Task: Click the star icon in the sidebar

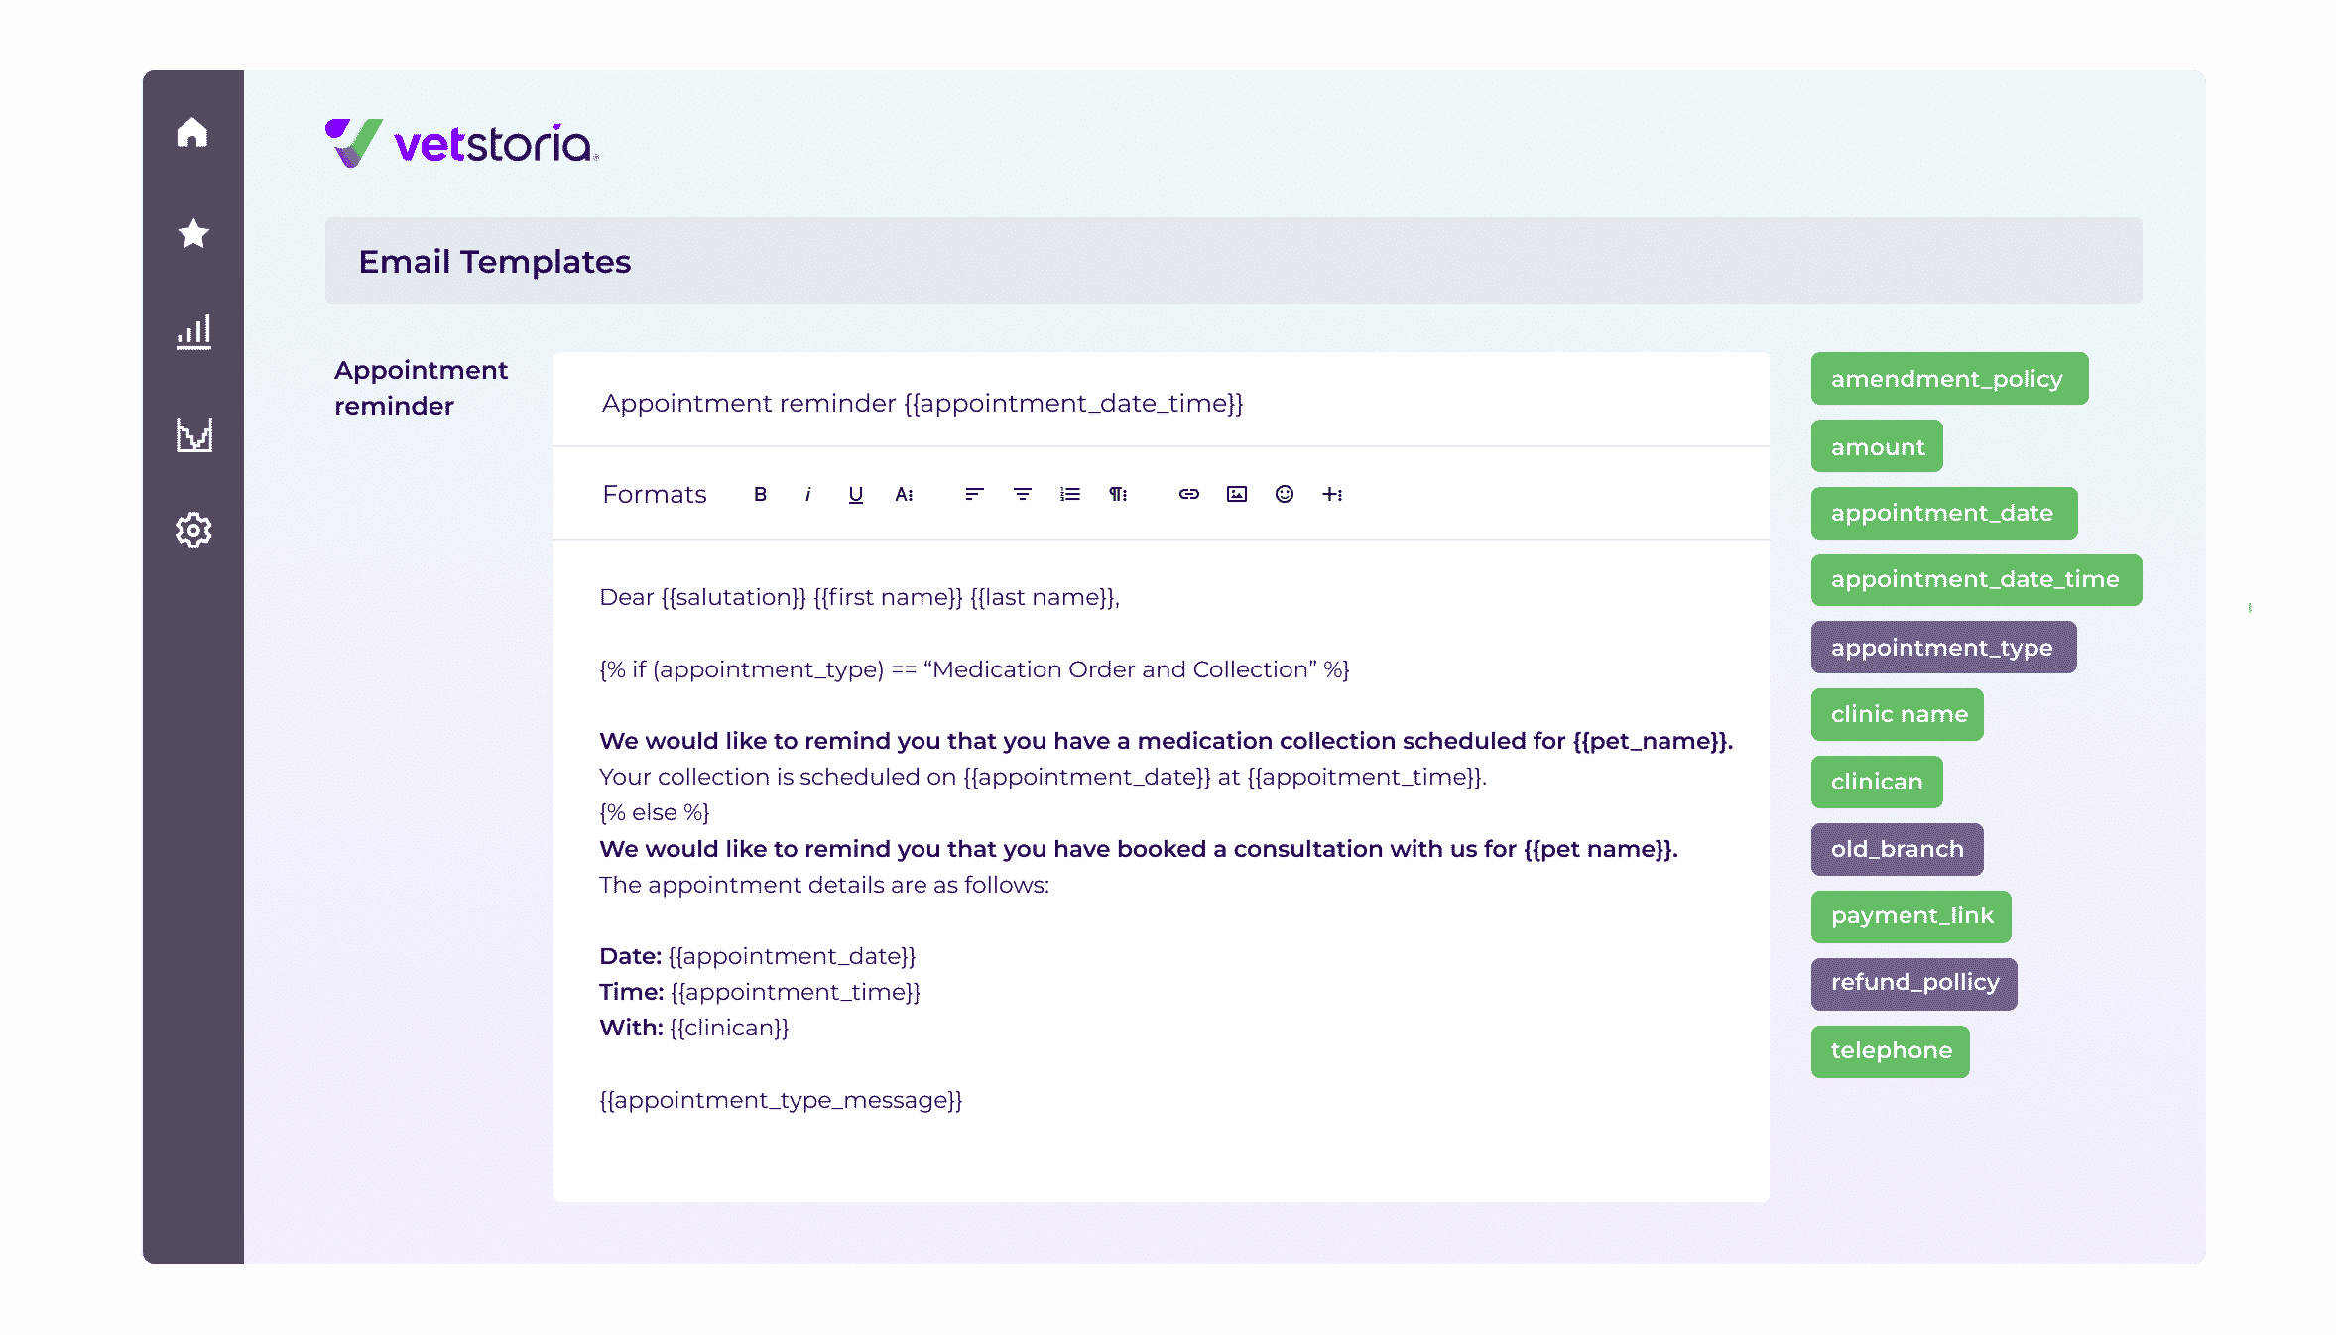Action: pos(192,231)
